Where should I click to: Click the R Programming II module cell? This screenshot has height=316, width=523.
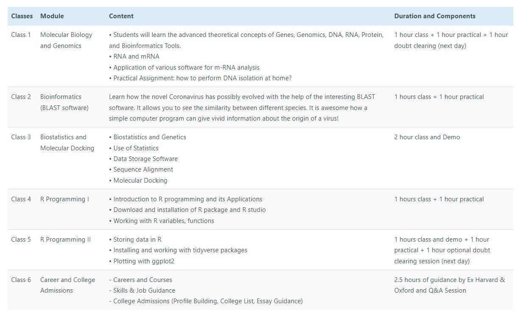point(65,240)
